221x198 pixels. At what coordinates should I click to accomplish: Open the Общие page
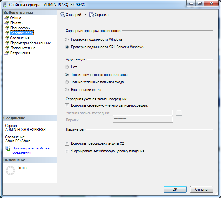click(16, 18)
